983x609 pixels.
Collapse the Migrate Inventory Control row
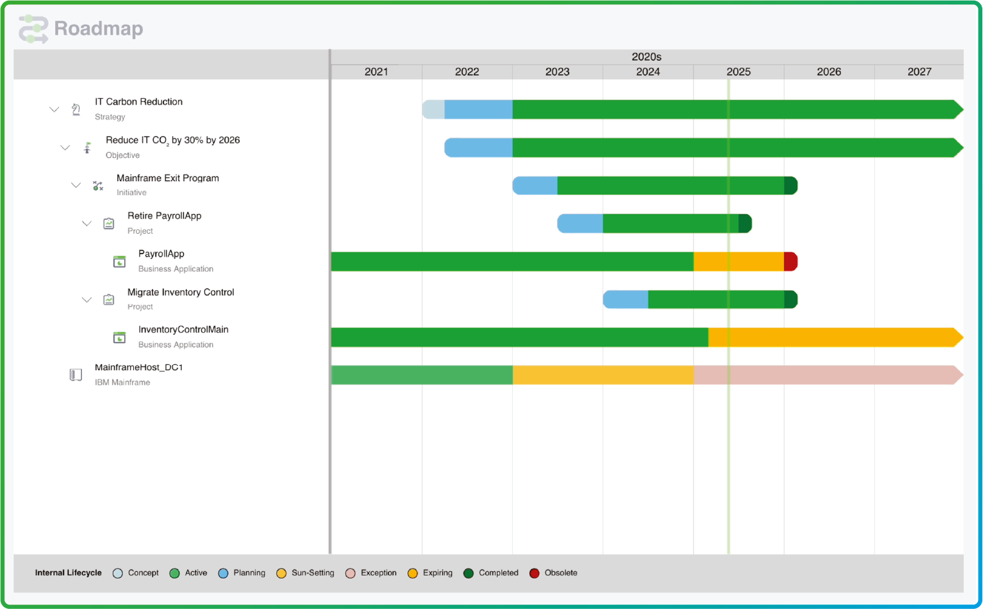(x=87, y=300)
